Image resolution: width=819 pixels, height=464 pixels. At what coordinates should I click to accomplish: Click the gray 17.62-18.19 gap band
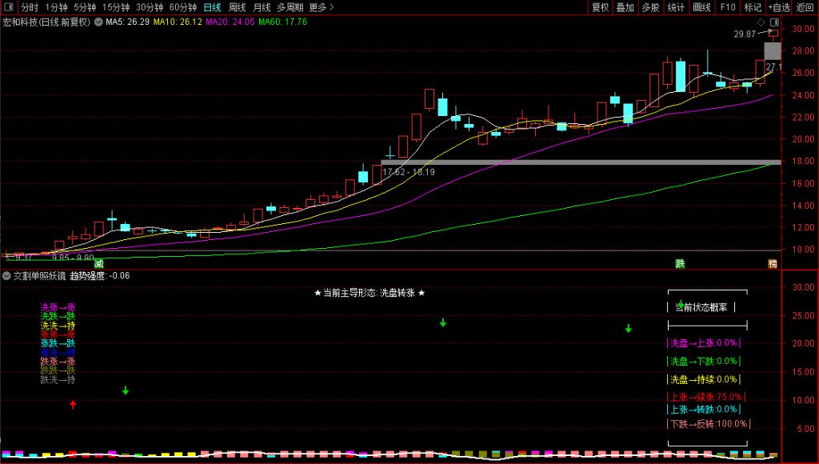(x=560, y=162)
